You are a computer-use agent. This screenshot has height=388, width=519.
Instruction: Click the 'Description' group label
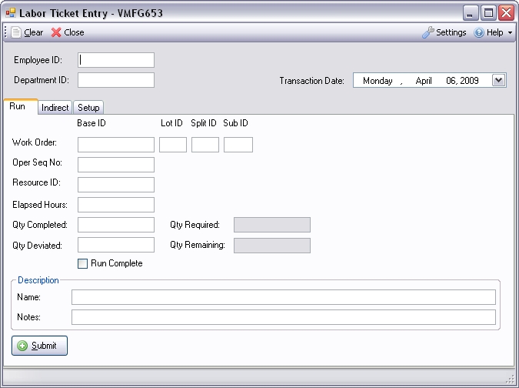38,280
